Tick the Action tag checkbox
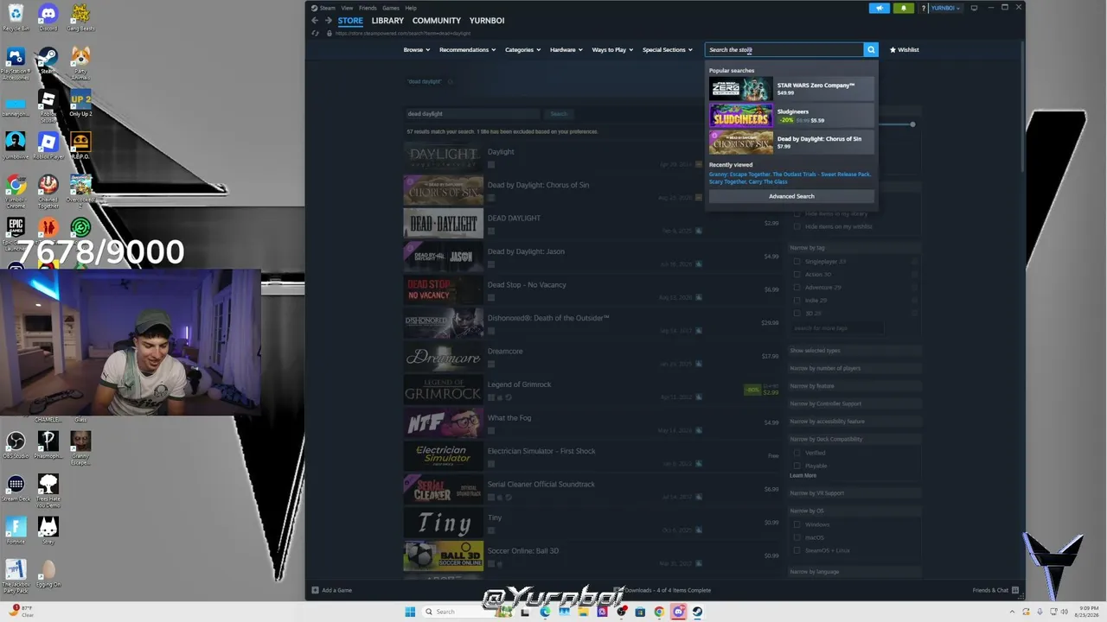1107x622 pixels. pyautogui.click(x=797, y=275)
